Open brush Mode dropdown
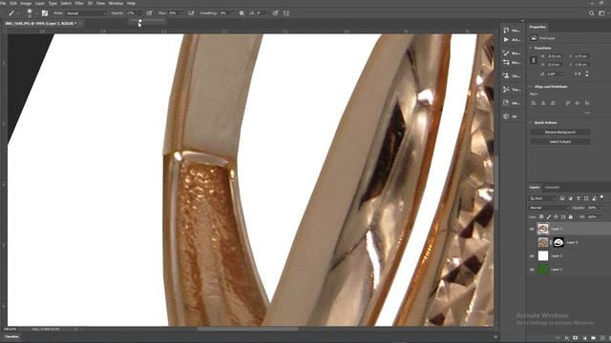 [86, 13]
